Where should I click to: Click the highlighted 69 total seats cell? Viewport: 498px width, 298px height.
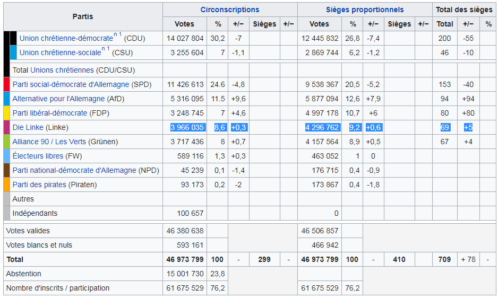(x=444, y=127)
